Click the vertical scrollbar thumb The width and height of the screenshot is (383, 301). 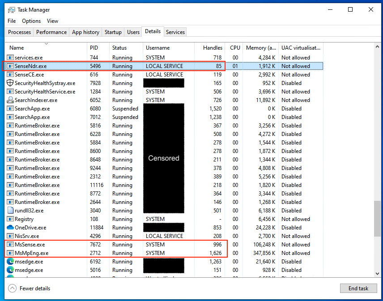(x=377, y=219)
